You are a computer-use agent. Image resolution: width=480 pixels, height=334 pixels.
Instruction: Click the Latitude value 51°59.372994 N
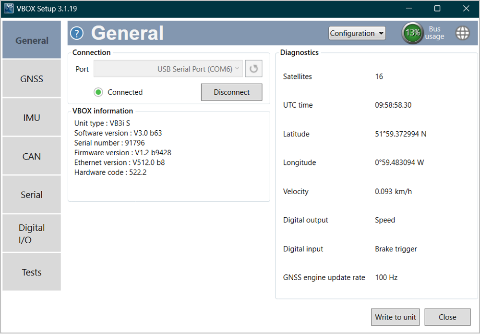400,134
